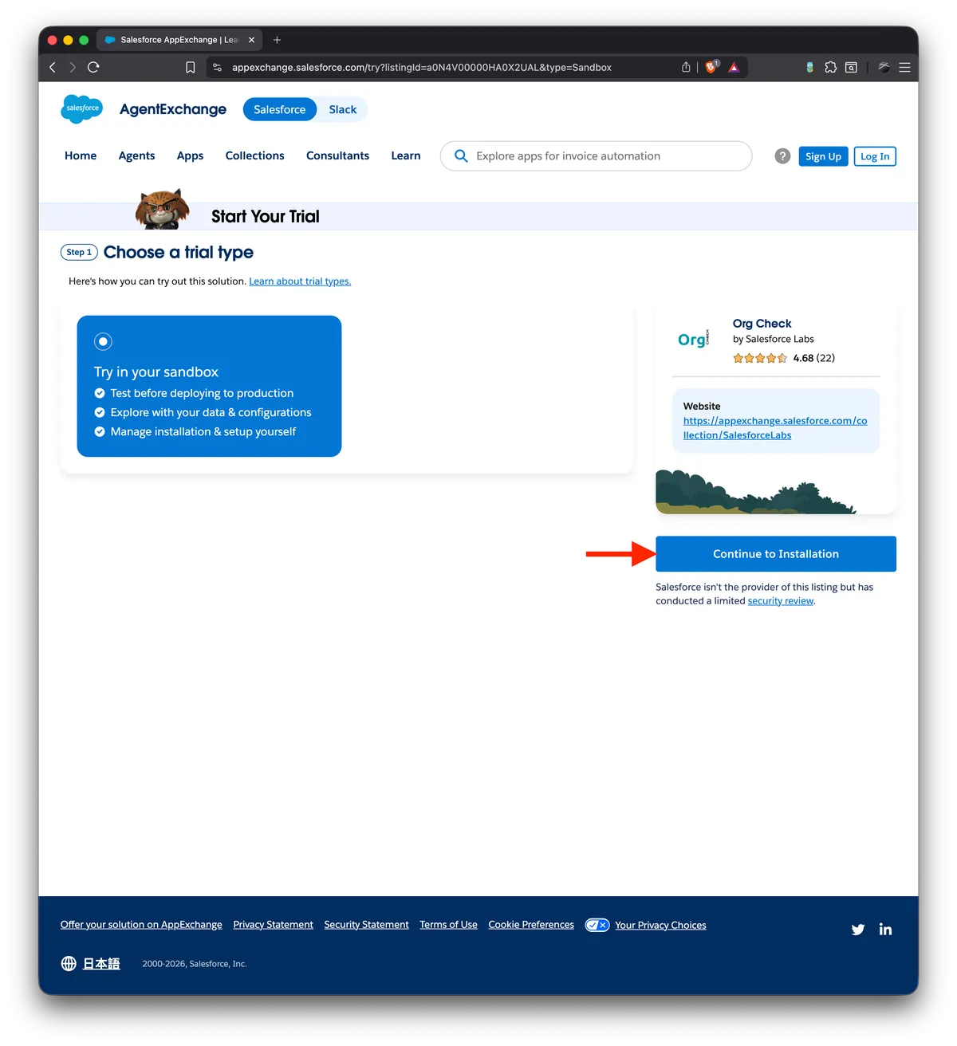This screenshot has height=1046, width=957.
Task: Open site settings icon in address bar
Action: coord(217,68)
